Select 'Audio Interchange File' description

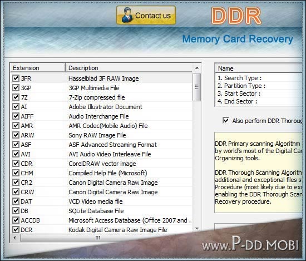click(98, 116)
